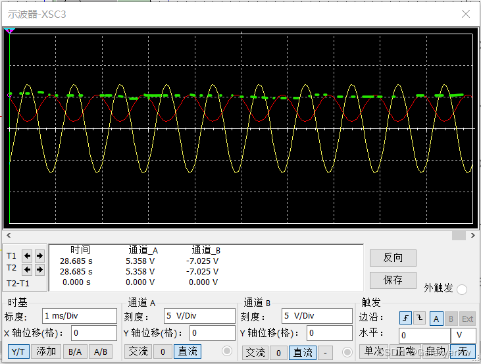Click channel A Y 轴位移 field
481x364 pixels.
click(x=213, y=333)
